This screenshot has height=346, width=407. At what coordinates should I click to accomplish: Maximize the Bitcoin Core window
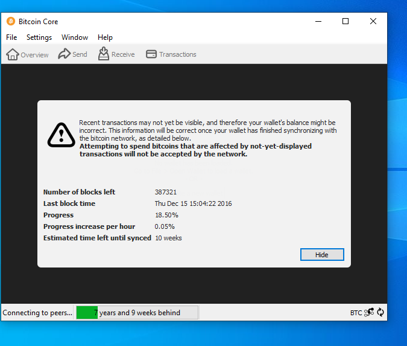pyautogui.click(x=345, y=21)
